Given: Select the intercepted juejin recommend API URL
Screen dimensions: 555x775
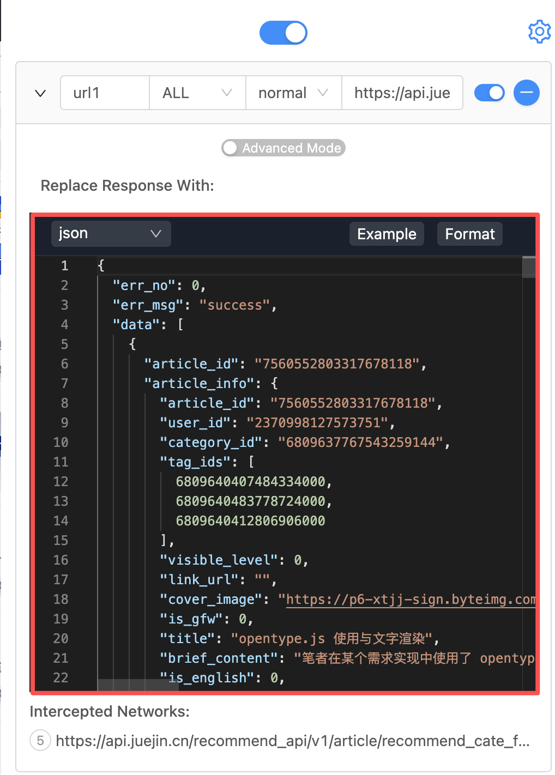Looking at the screenshot, I should [x=293, y=741].
